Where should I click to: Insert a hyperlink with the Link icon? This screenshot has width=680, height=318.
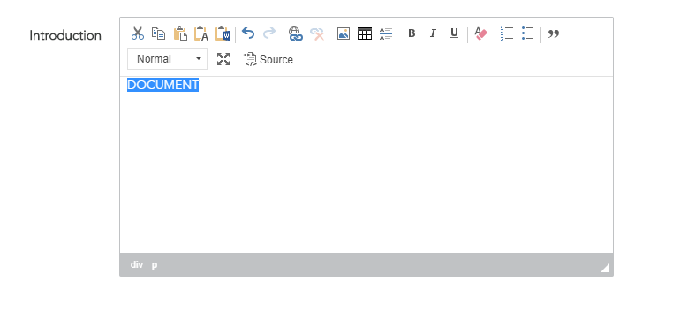295,33
